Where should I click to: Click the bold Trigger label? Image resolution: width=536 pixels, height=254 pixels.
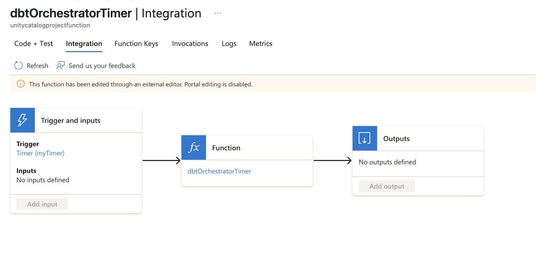28,144
